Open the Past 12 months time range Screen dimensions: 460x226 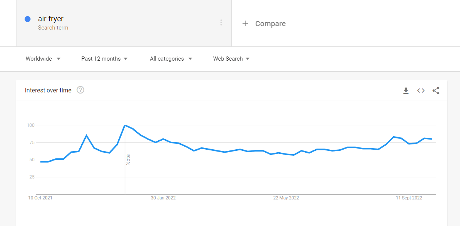click(x=104, y=59)
